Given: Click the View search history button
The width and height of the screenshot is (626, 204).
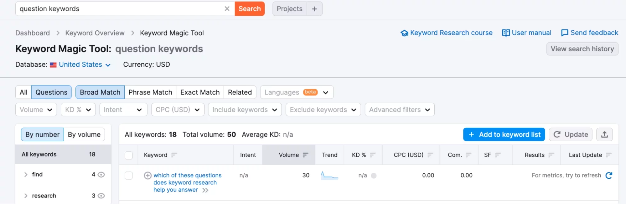Looking at the screenshot, I should coord(582,49).
